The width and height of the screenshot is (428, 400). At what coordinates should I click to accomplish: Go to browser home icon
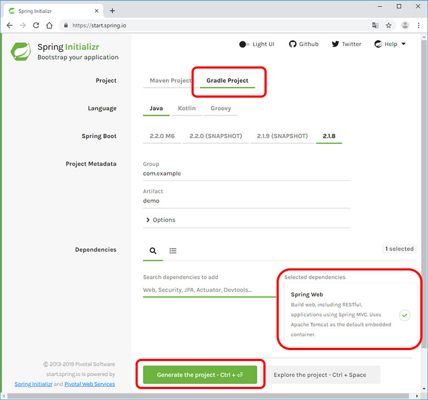[49, 25]
